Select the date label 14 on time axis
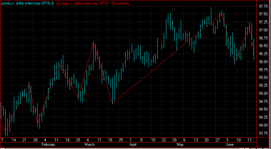 pyautogui.click(x=14, y=140)
